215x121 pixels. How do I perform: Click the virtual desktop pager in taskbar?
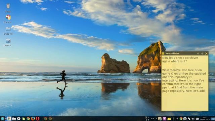[147, 119]
